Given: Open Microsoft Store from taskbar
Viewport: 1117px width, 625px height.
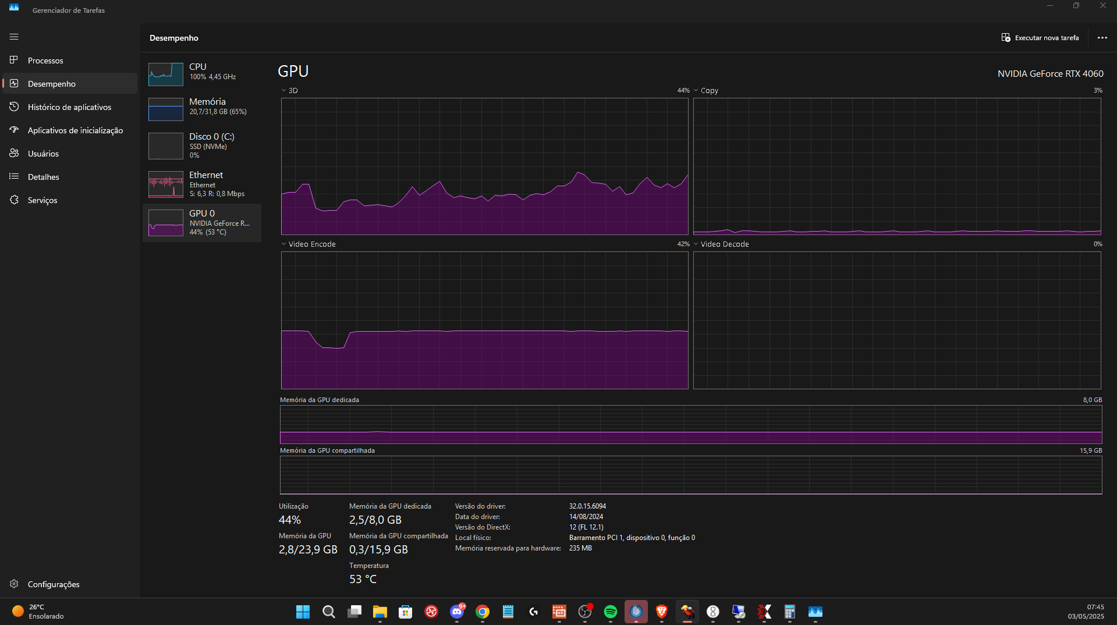Looking at the screenshot, I should pos(406,612).
